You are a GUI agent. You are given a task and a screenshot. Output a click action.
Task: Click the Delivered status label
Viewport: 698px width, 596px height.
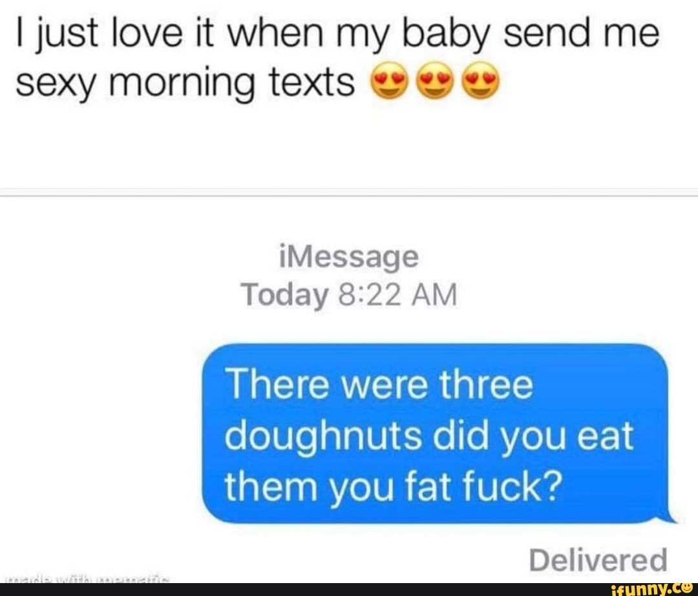tap(598, 560)
